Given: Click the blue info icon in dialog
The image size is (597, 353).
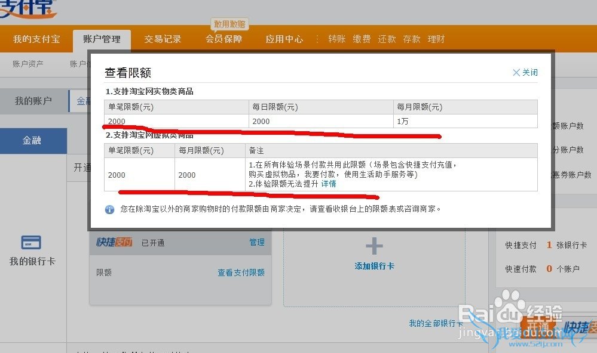Looking at the screenshot, I should coord(109,209).
